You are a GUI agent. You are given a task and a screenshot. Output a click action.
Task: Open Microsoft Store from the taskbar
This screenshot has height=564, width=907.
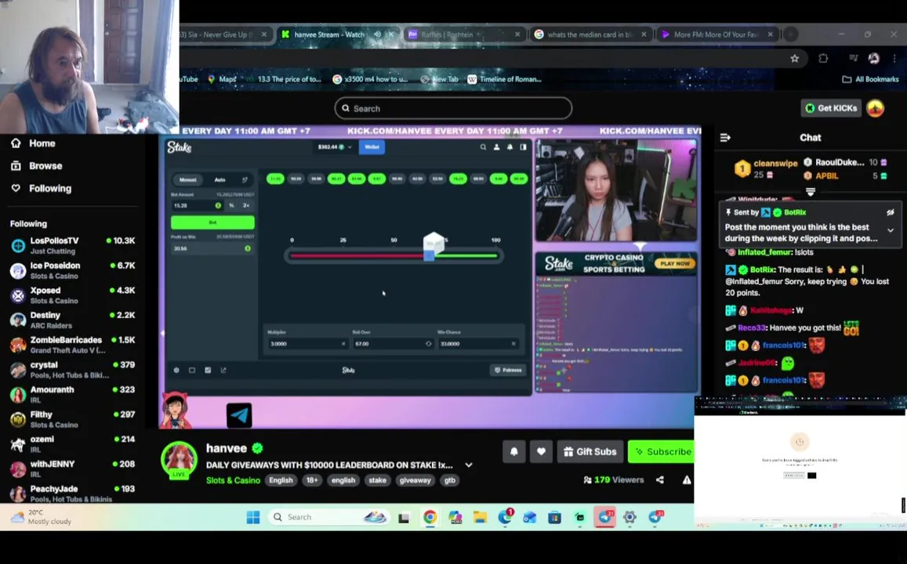[x=555, y=517]
